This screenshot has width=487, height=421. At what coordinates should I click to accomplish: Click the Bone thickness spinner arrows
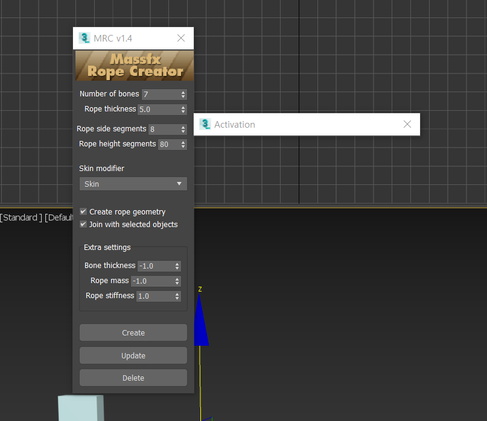(x=177, y=266)
